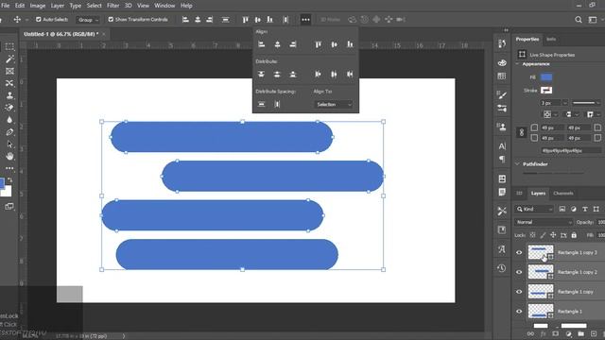
Task: Click Distribute Right Edges in popup
Action: coord(350,74)
